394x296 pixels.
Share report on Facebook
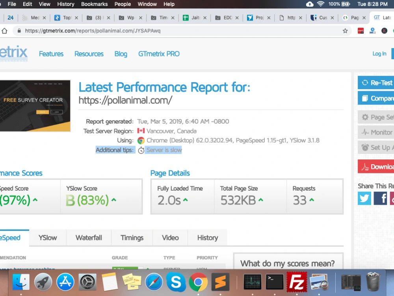coord(380,198)
